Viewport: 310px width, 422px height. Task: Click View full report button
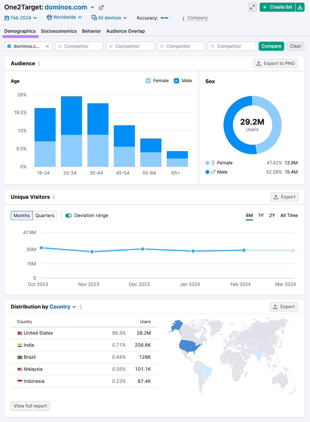30,406
